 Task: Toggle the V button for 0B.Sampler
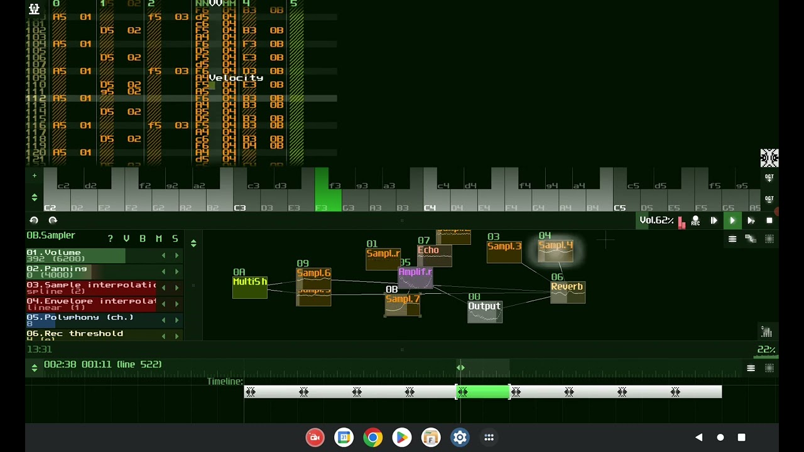(x=126, y=239)
